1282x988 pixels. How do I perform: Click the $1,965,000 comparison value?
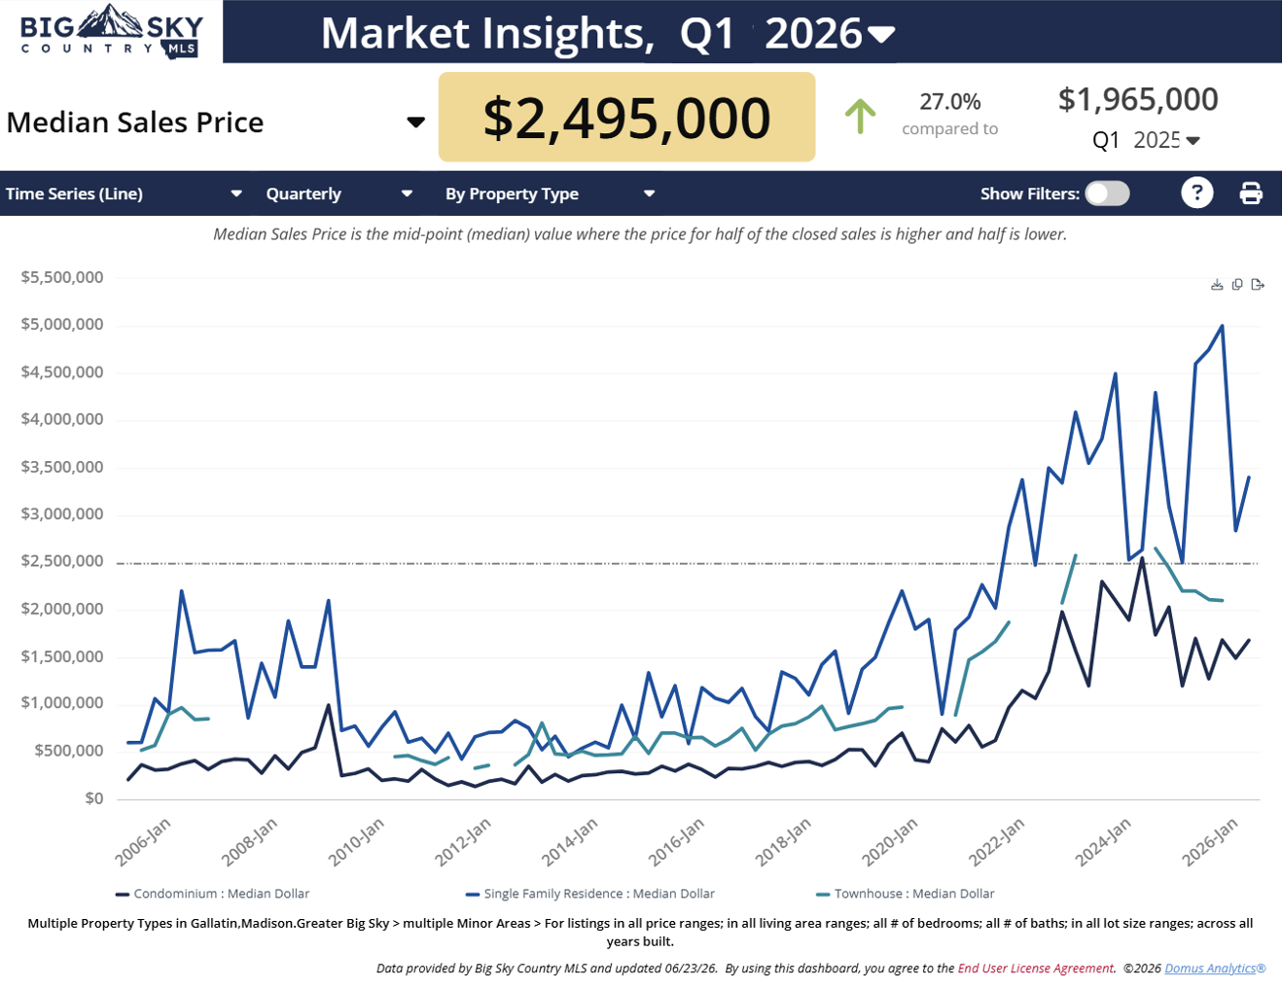coord(1138,99)
